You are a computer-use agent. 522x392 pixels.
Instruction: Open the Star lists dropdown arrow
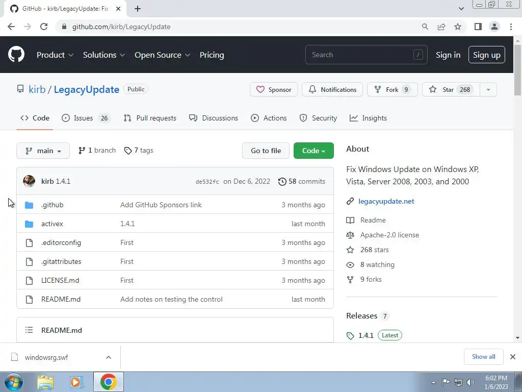coord(488,90)
